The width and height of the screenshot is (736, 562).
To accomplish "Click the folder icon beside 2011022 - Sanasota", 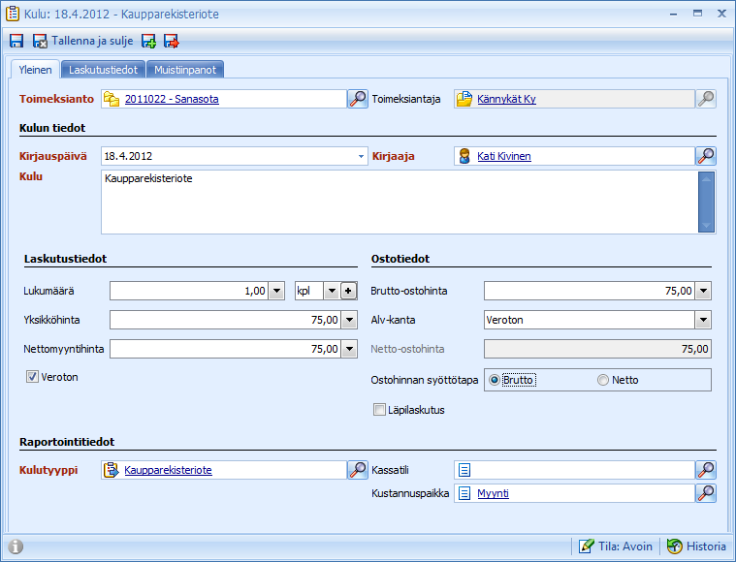I will 112,99.
